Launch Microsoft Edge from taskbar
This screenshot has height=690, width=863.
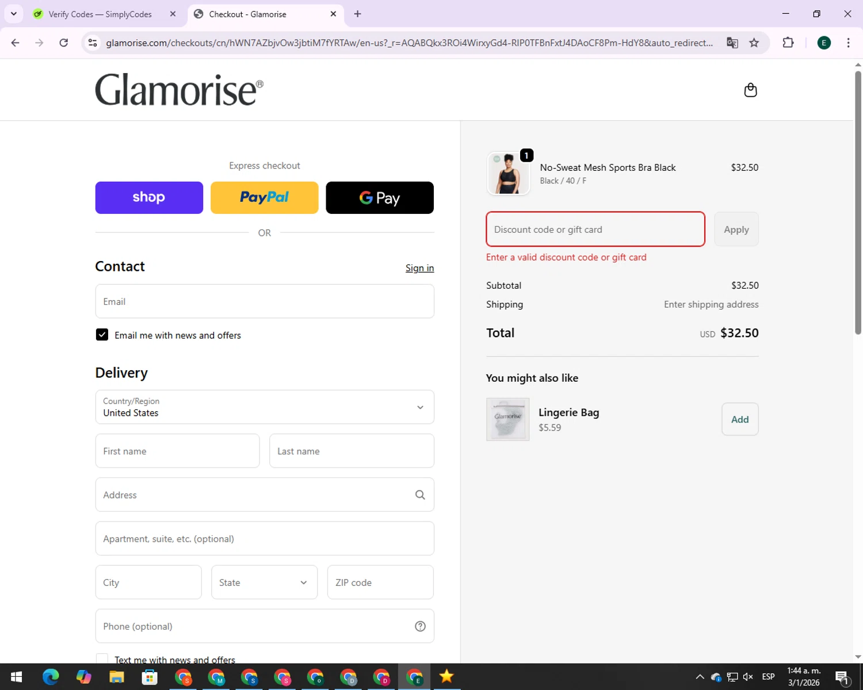51,677
